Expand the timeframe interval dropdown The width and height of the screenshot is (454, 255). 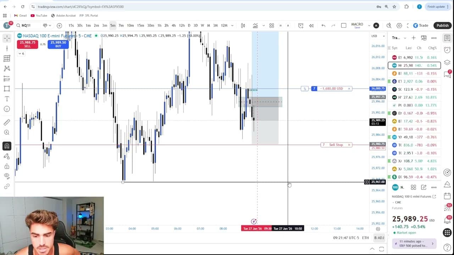click(x=232, y=25)
